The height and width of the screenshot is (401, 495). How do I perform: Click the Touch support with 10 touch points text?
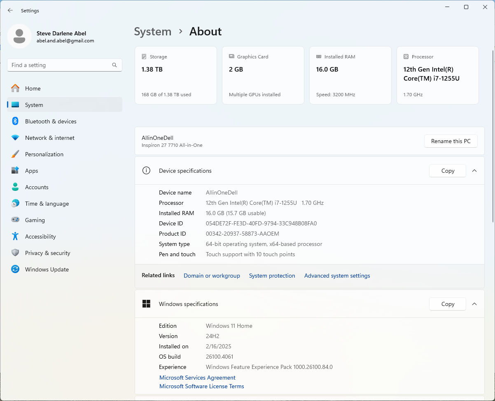[250, 254]
